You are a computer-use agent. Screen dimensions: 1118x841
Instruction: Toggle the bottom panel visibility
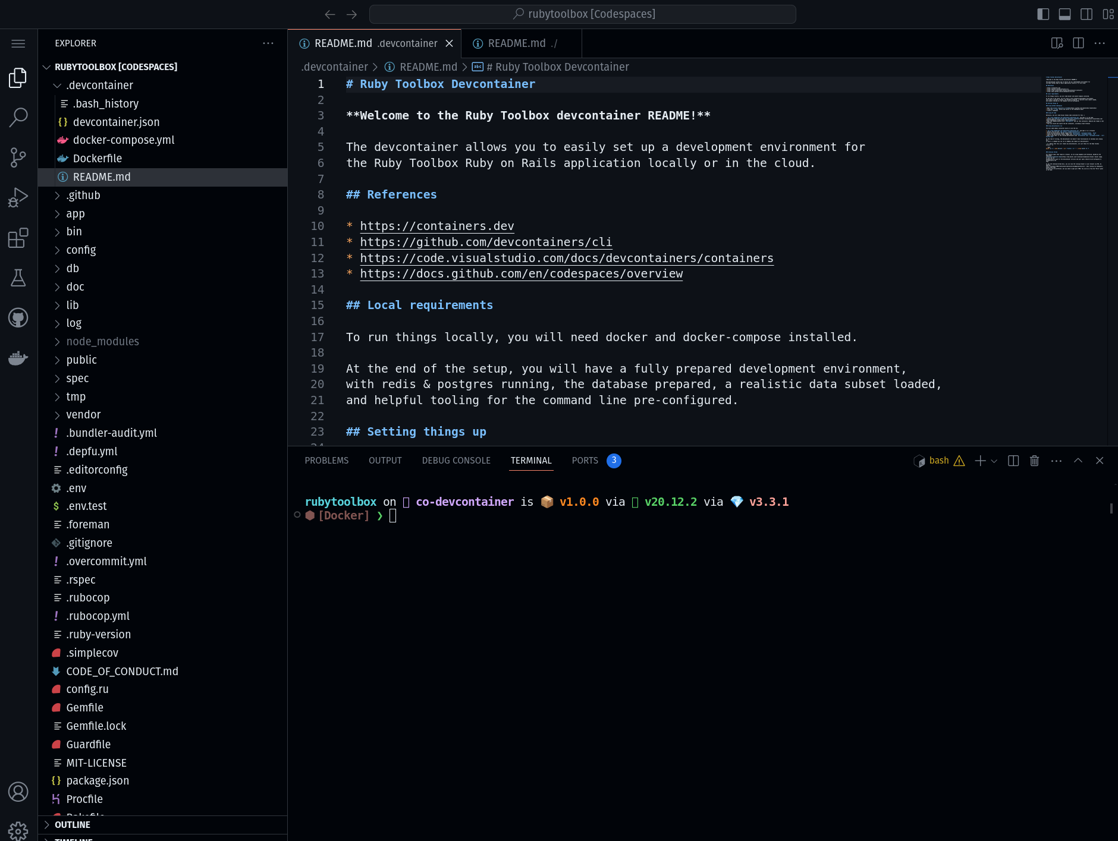coord(1064,14)
